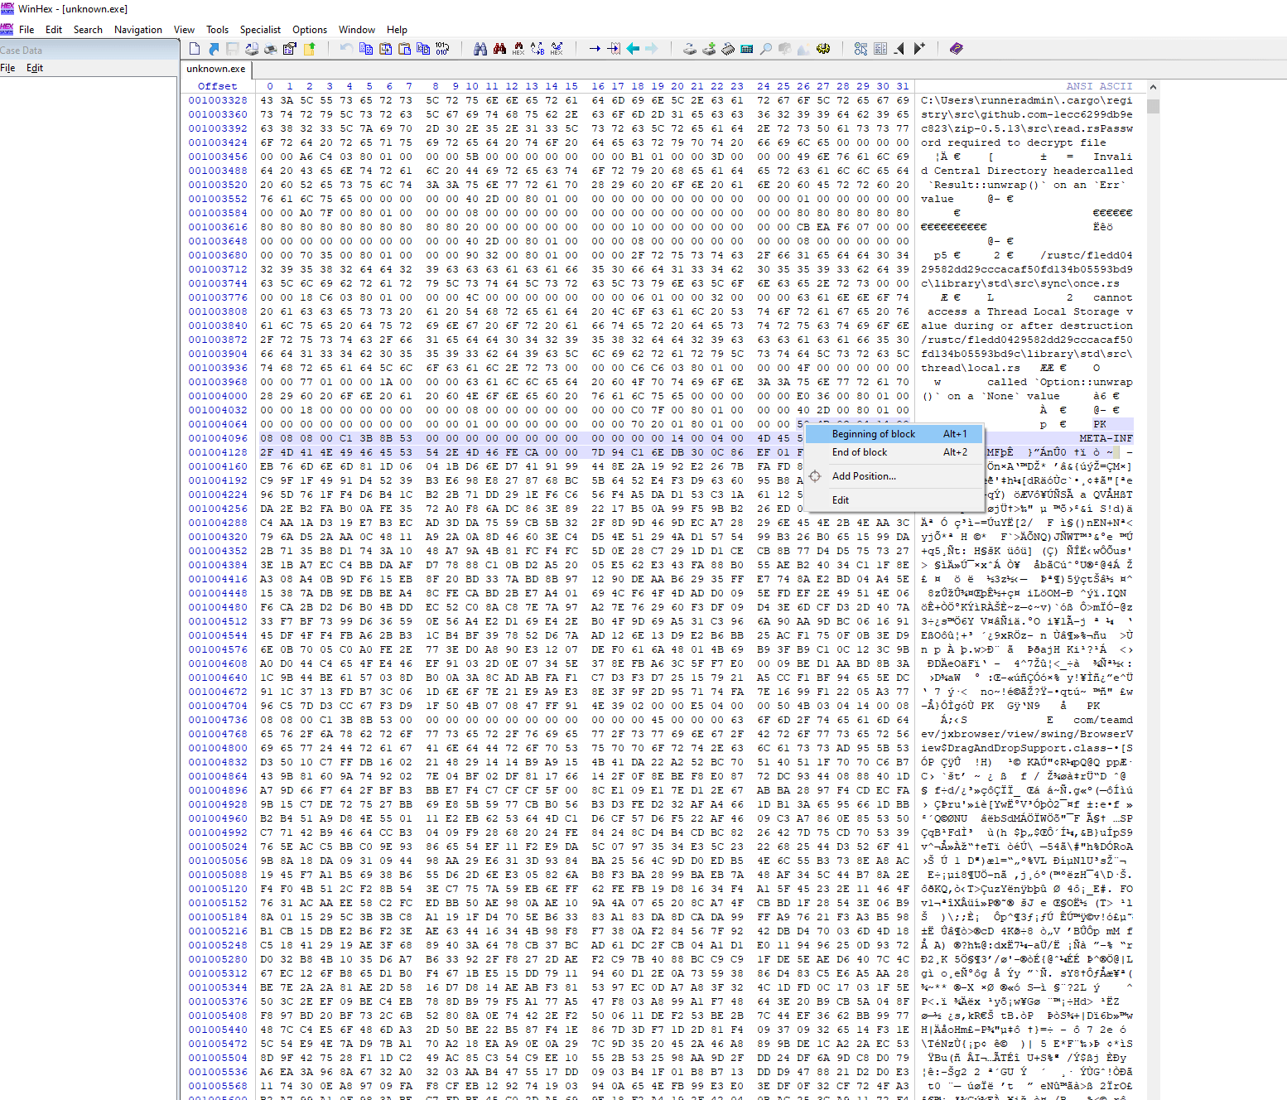Click the Open RAM chip icon
Viewport: 1287px width, 1100px height.
pyautogui.click(x=728, y=49)
